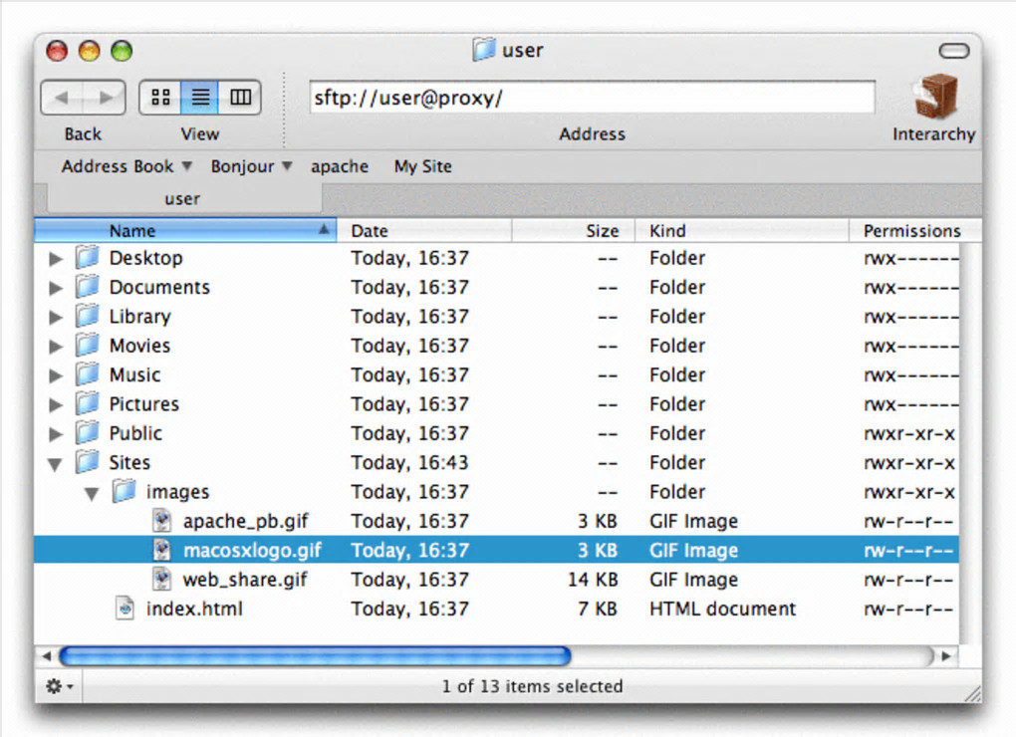The image size is (1016, 737).
Task: Click the Pictures folder icon
Action: 87,403
